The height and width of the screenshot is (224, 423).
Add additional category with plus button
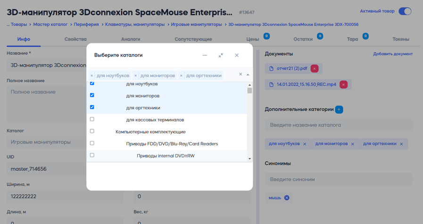click(x=339, y=109)
